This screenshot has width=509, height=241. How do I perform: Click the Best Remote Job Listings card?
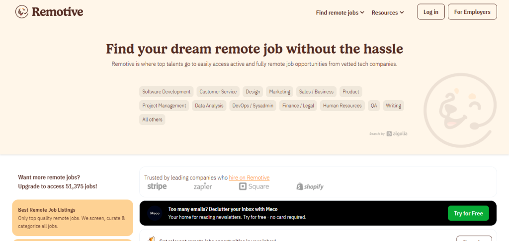click(73, 218)
